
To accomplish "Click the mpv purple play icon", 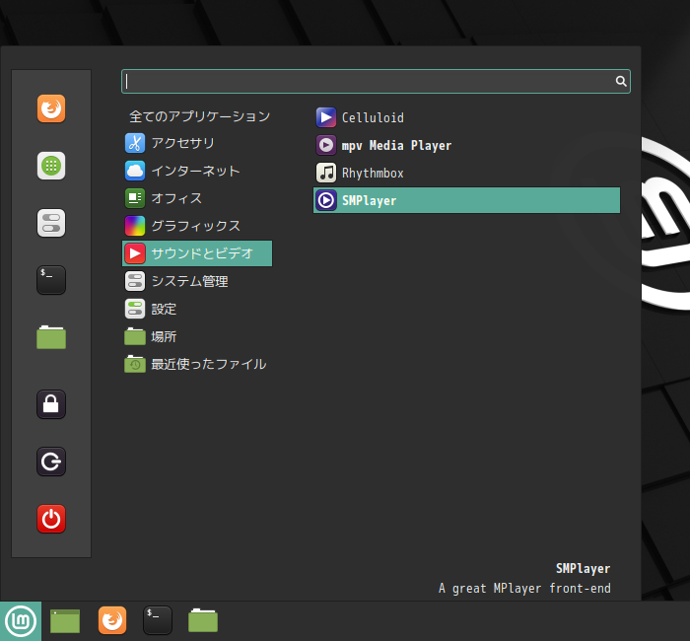I will point(326,145).
